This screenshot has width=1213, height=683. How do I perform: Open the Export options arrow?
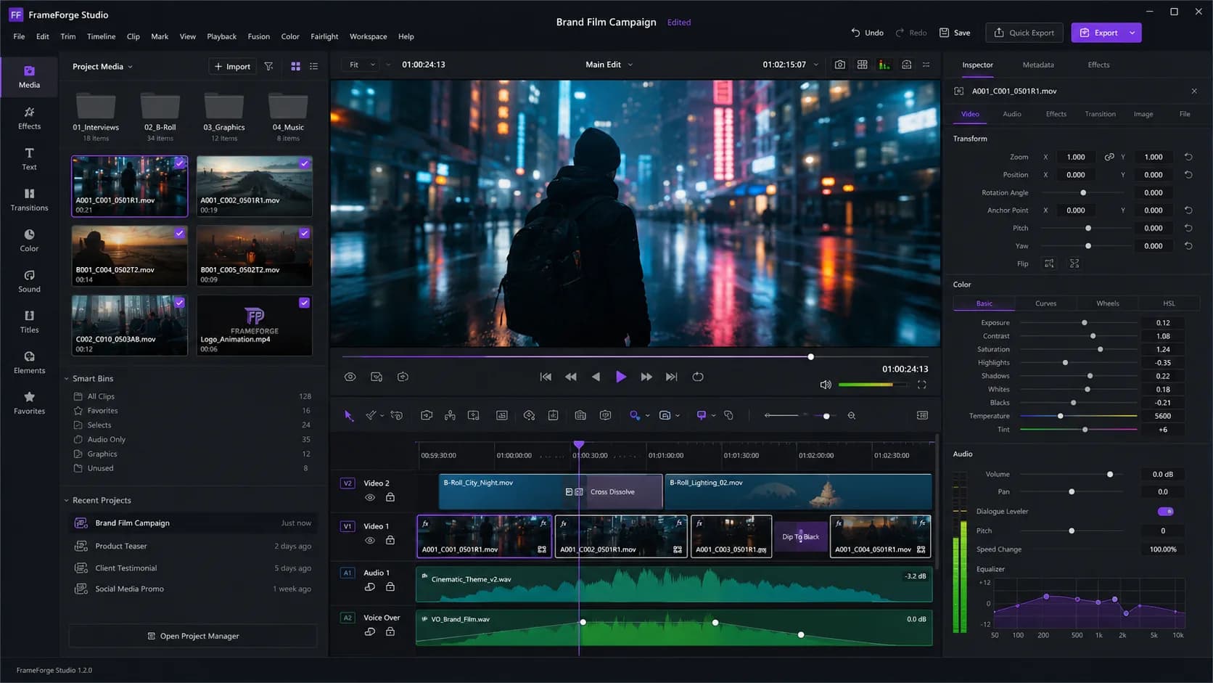[1132, 33]
